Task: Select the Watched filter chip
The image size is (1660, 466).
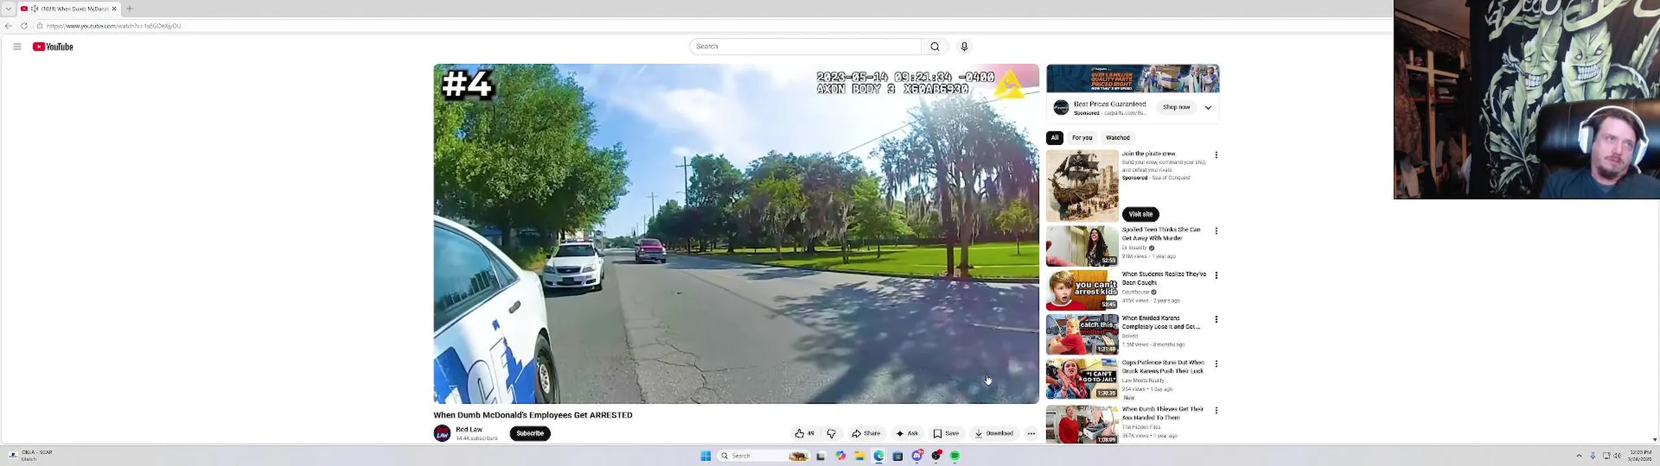Action: point(1117,137)
